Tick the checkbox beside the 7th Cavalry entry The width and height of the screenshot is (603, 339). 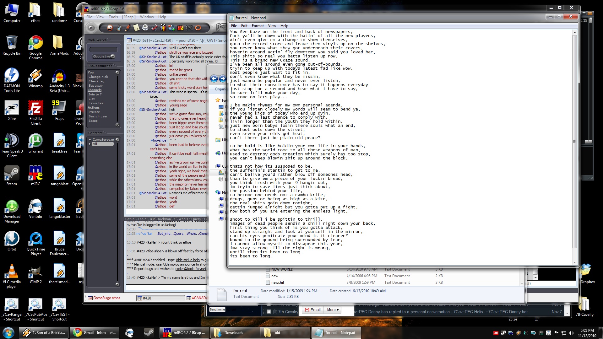click(269, 312)
